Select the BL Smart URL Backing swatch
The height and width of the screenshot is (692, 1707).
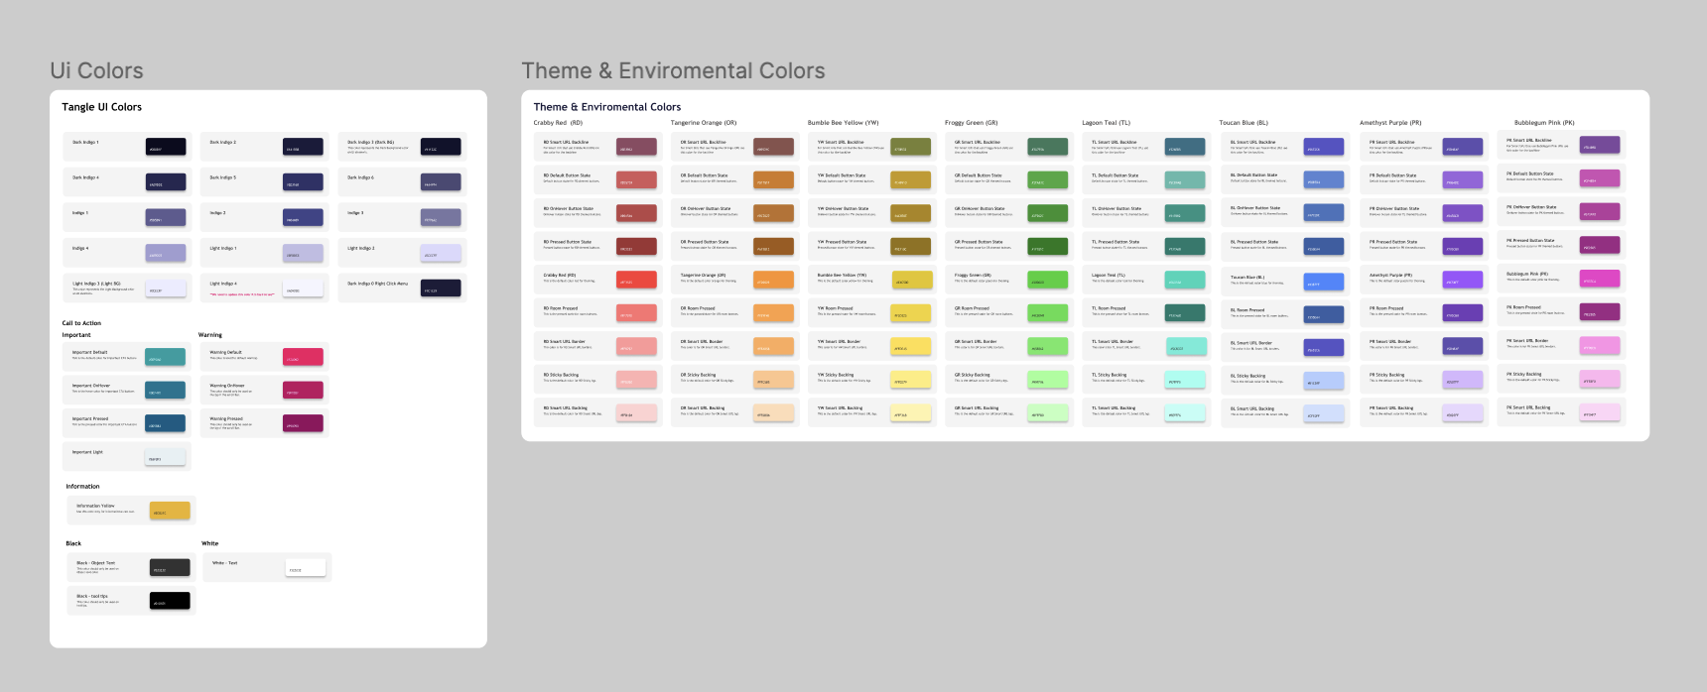[x=1324, y=412]
